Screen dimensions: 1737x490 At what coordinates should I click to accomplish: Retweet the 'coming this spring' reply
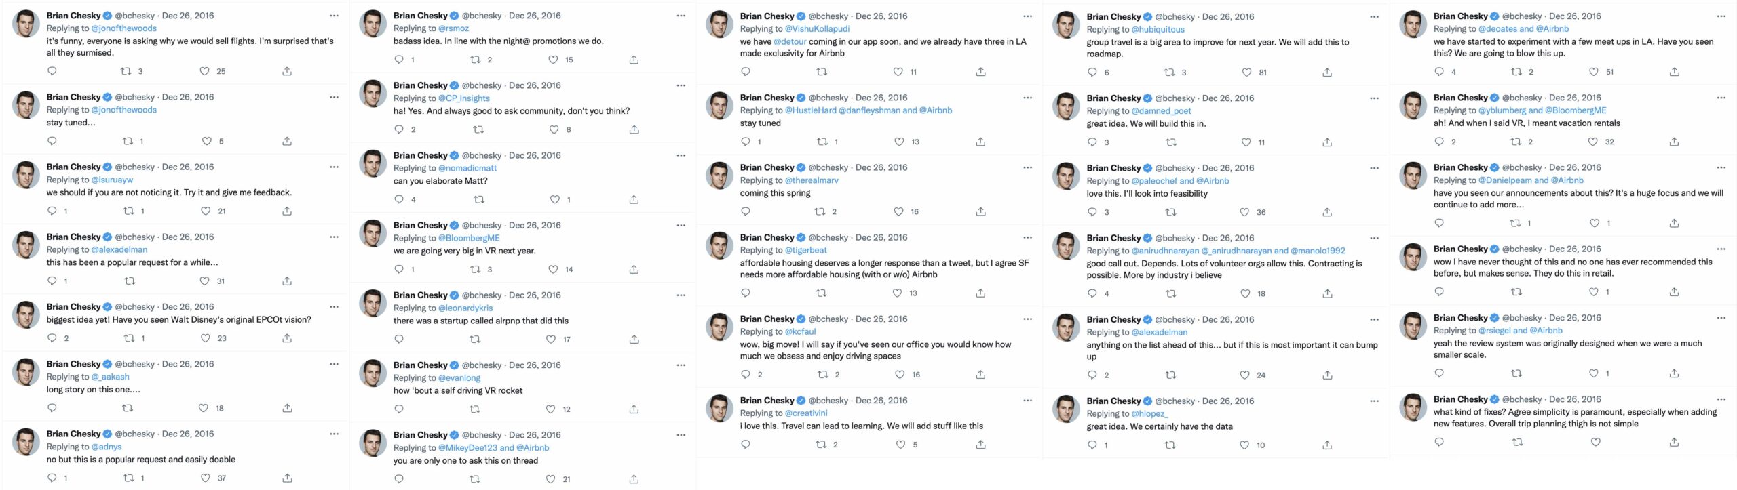click(x=820, y=211)
